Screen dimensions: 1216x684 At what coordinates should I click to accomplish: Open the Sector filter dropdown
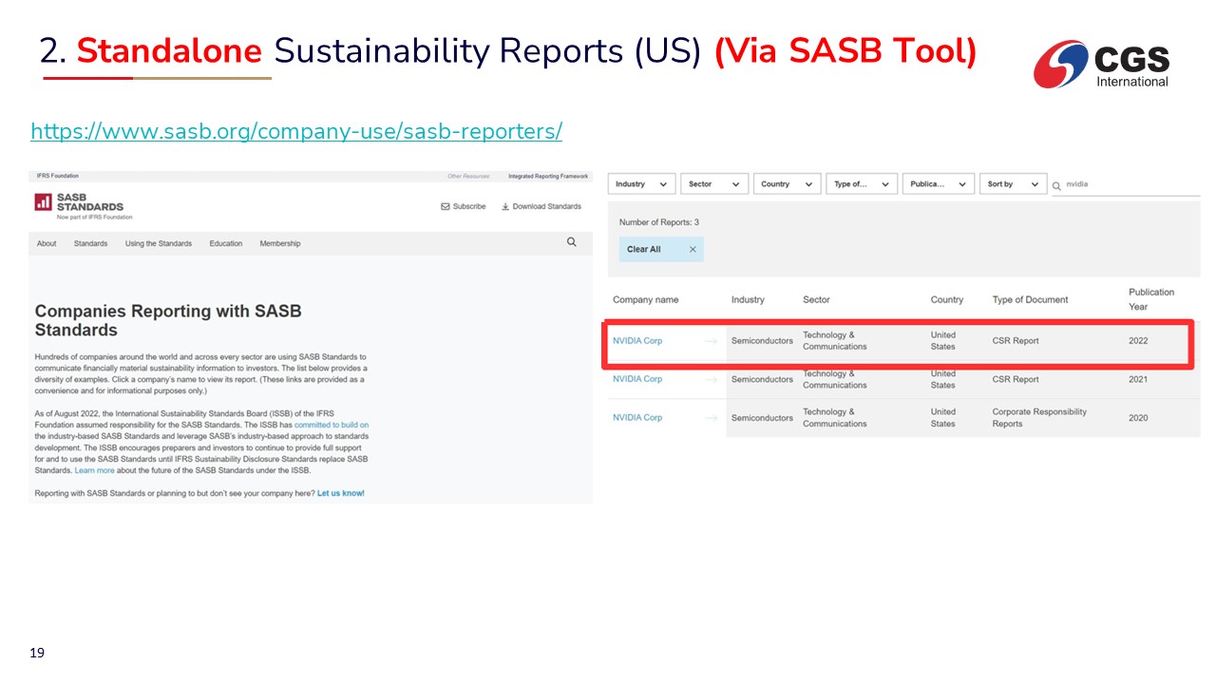(x=713, y=184)
